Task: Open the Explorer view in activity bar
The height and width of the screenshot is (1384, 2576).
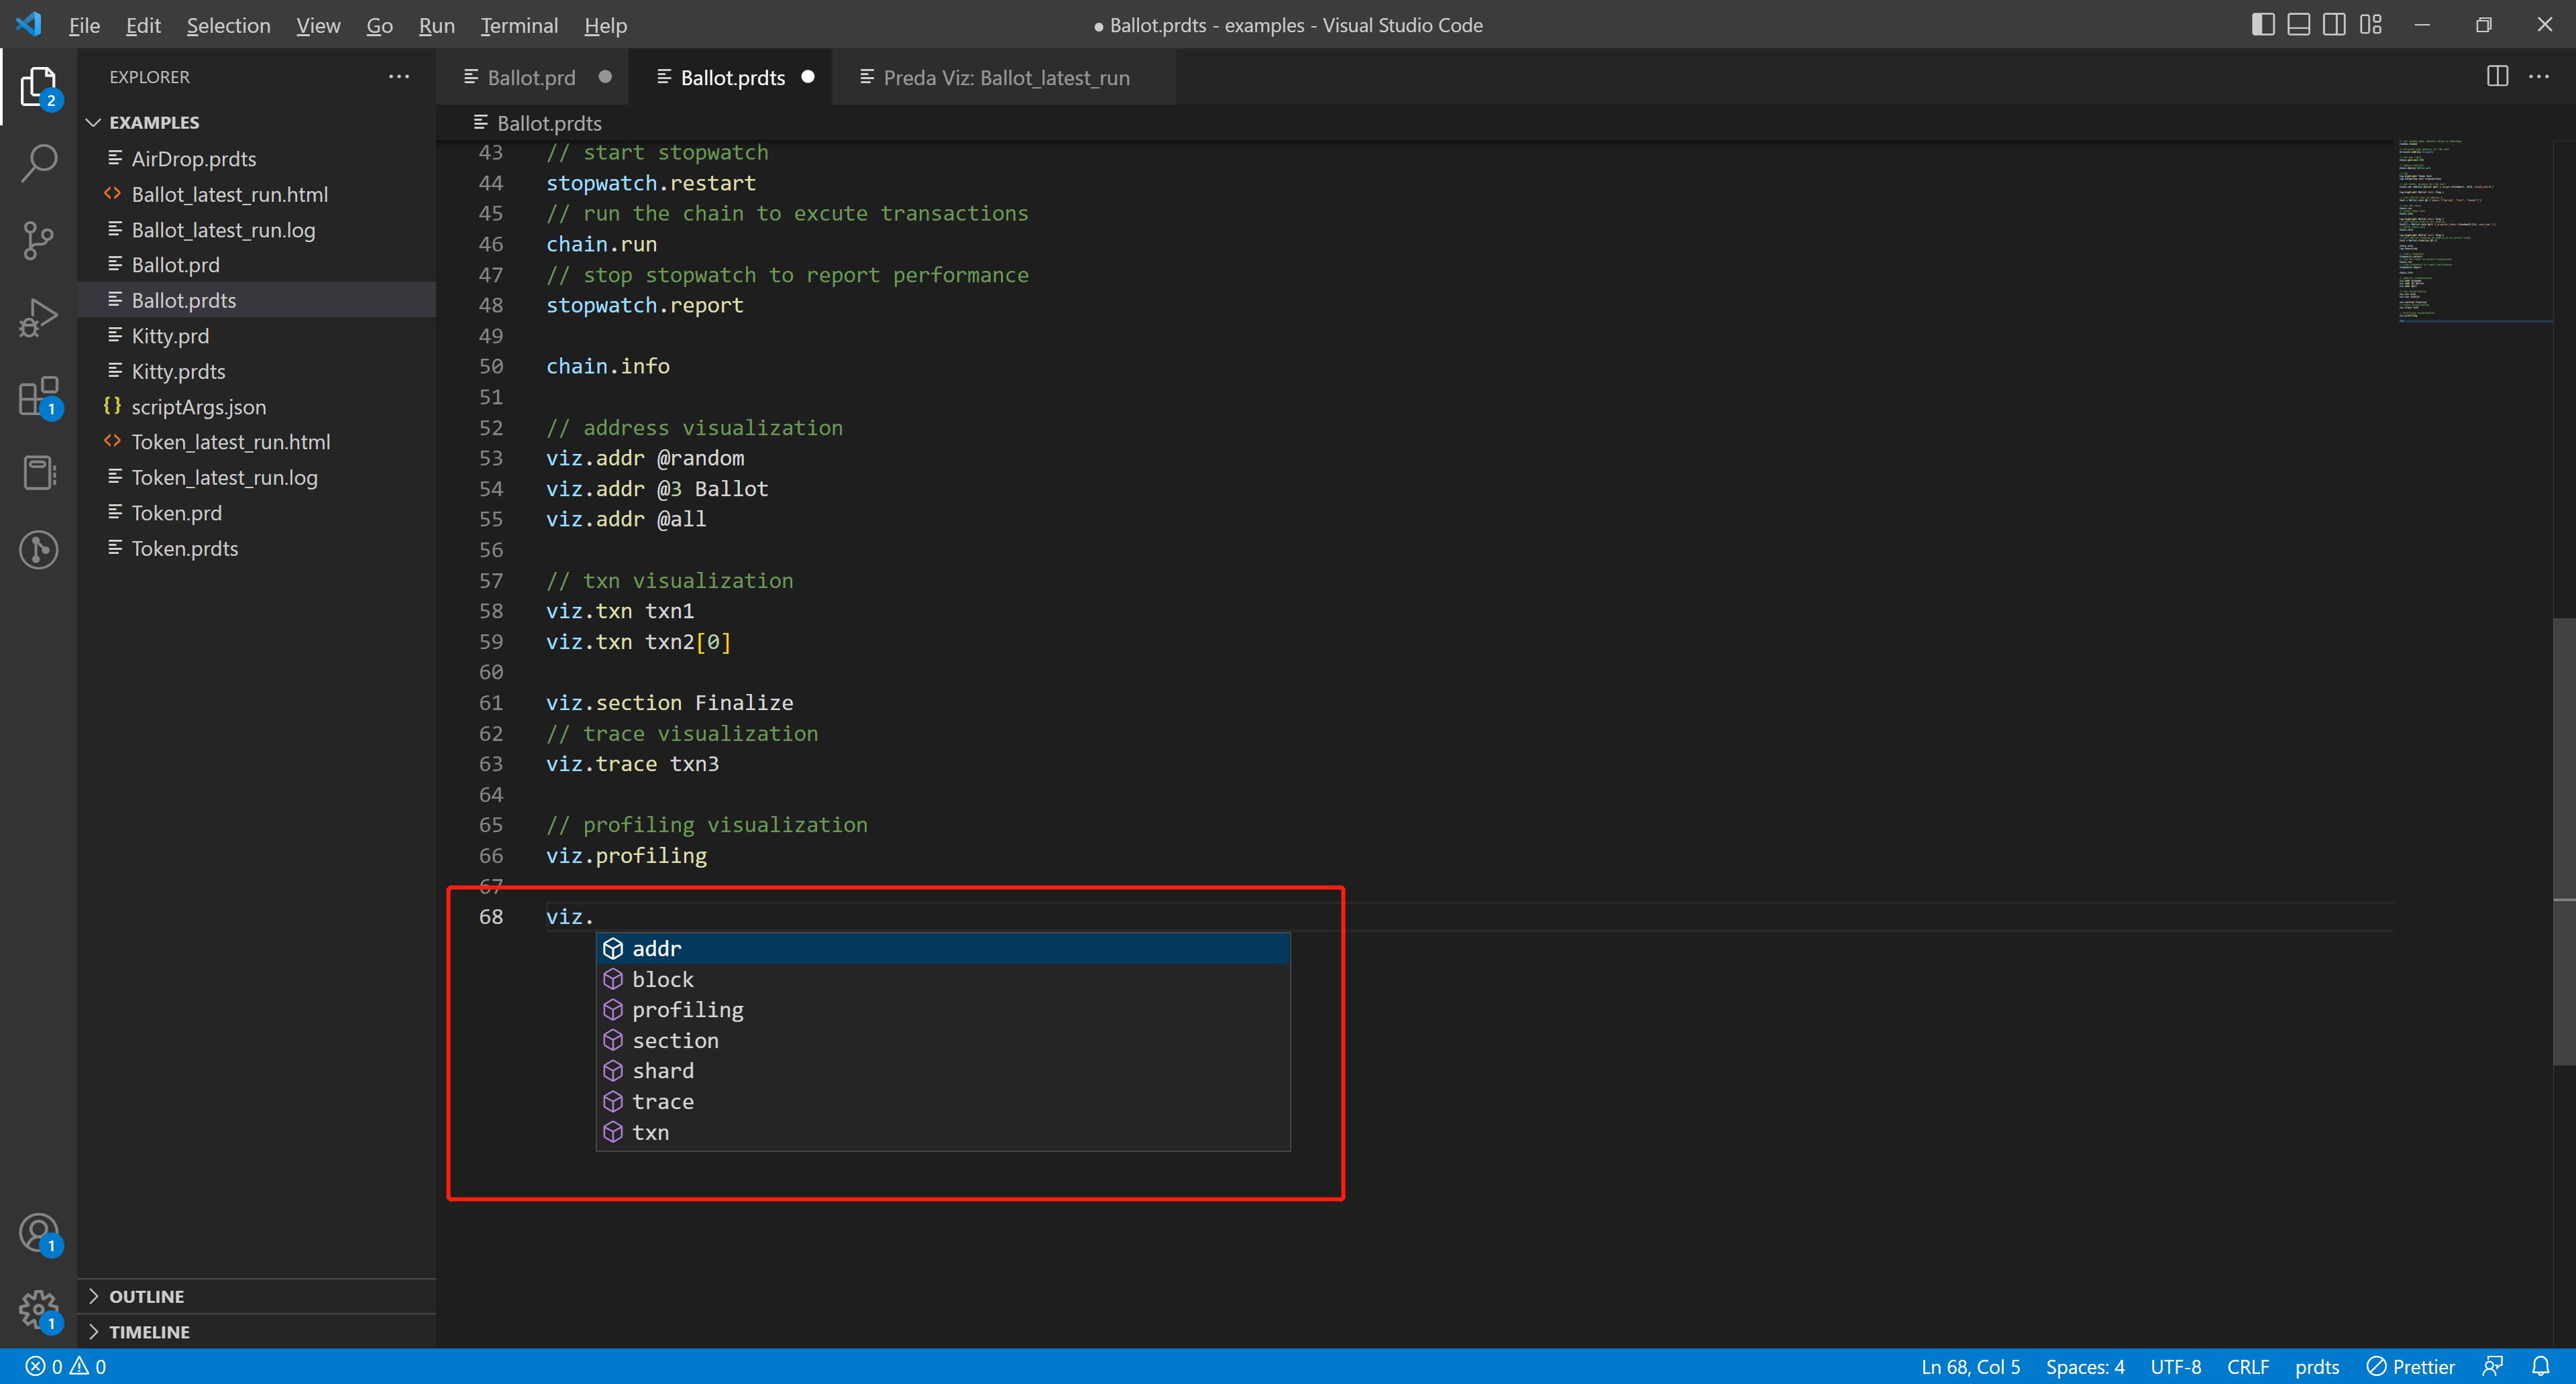Action: point(38,87)
